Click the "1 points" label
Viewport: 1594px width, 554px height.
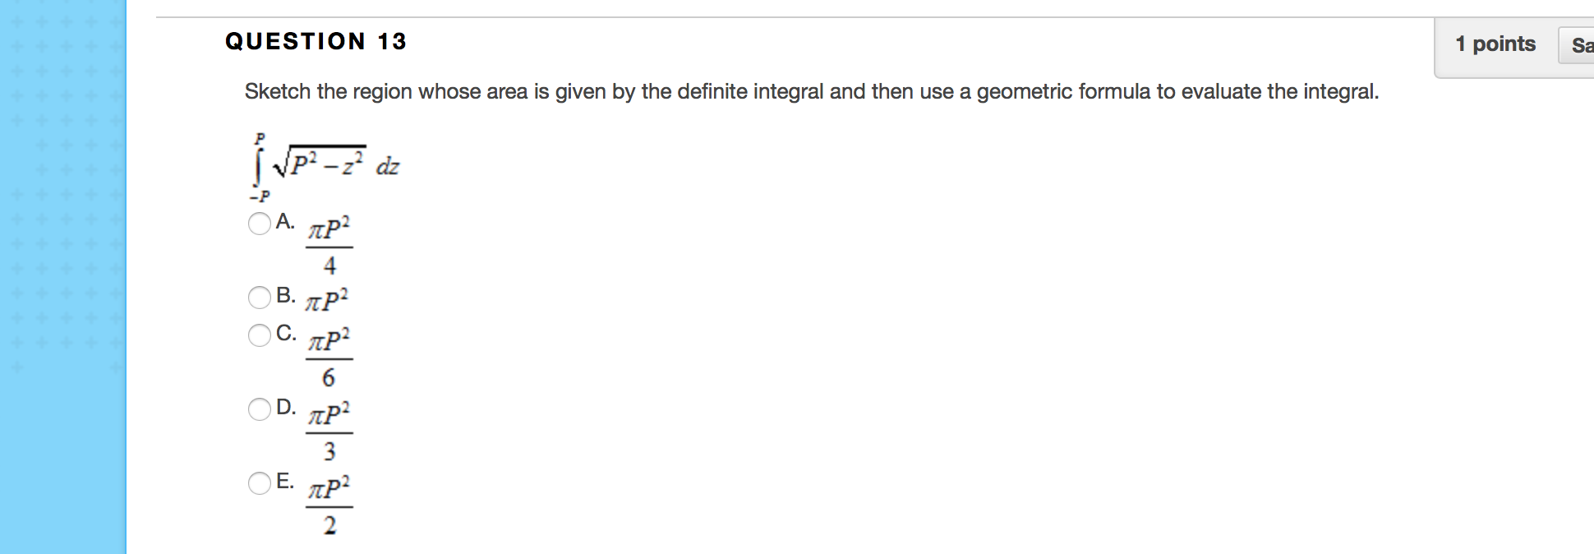[x=1495, y=44]
